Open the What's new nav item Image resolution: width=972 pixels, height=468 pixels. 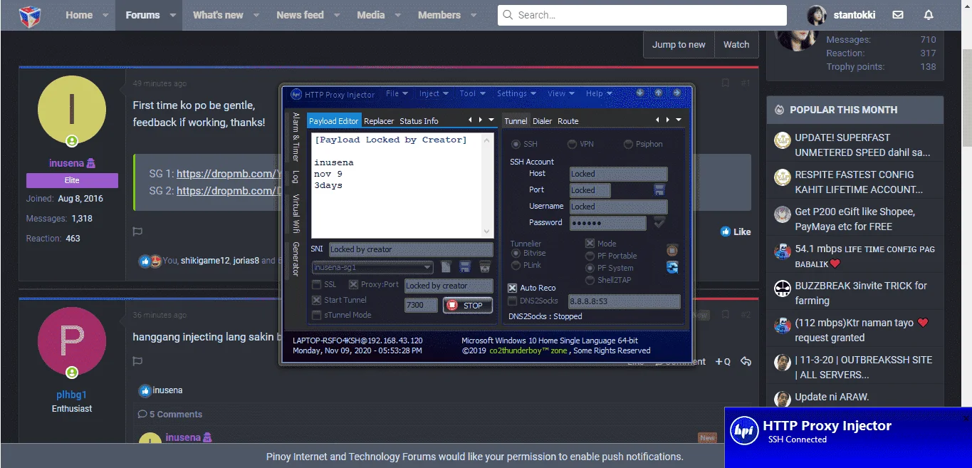218,15
